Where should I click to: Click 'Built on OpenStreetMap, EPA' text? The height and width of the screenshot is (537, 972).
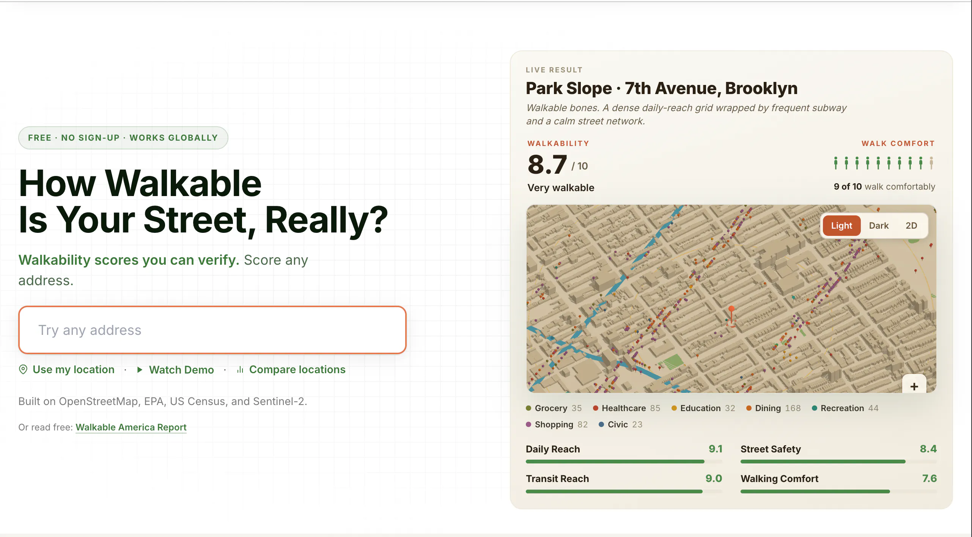(163, 401)
